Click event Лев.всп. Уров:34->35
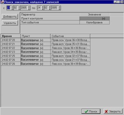This screenshot has width=124, height=115. click(x=70, y=52)
